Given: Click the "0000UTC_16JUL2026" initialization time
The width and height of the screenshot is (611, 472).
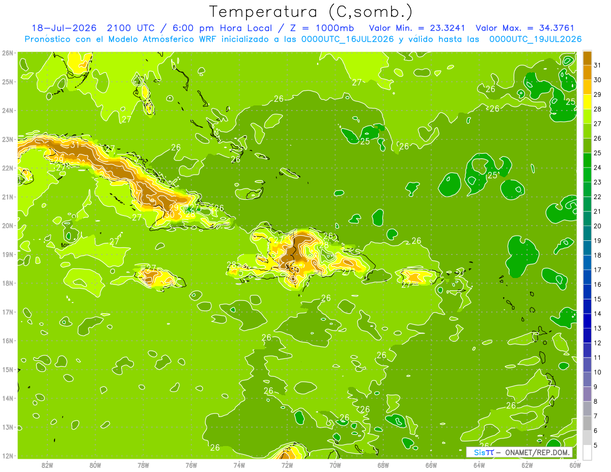Looking at the screenshot, I should coord(347,39).
